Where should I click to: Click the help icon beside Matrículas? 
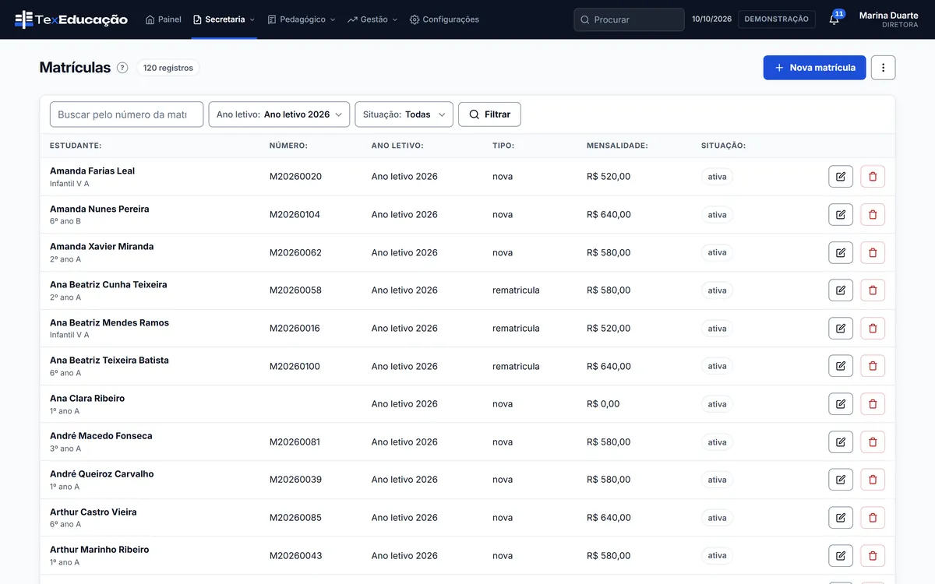coord(122,68)
